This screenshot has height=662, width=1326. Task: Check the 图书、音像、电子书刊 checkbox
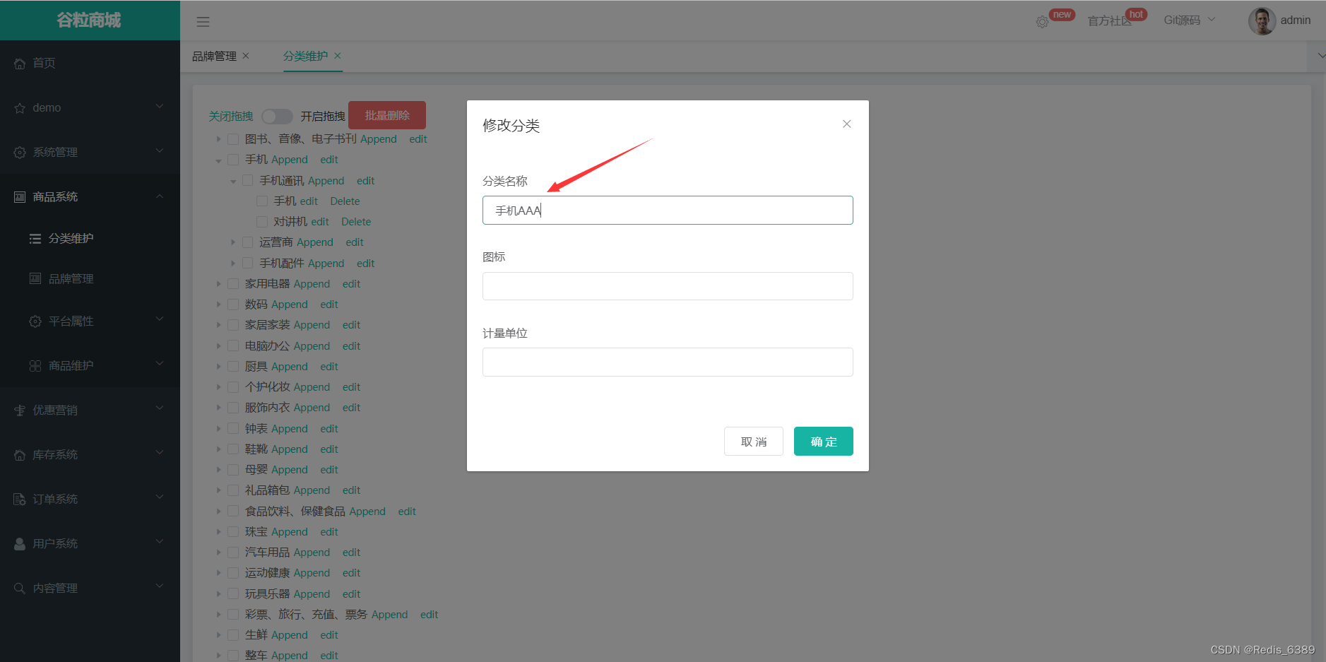[233, 139]
